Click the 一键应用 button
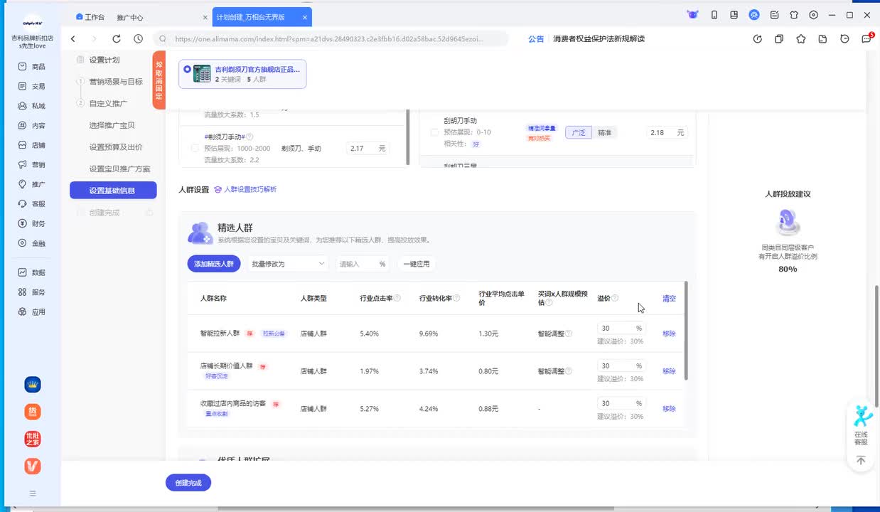Viewport: 880px width, 512px height. 417,264
